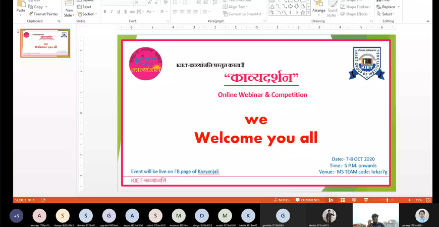Align text left in Paragraph group

(x=175, y=12)
